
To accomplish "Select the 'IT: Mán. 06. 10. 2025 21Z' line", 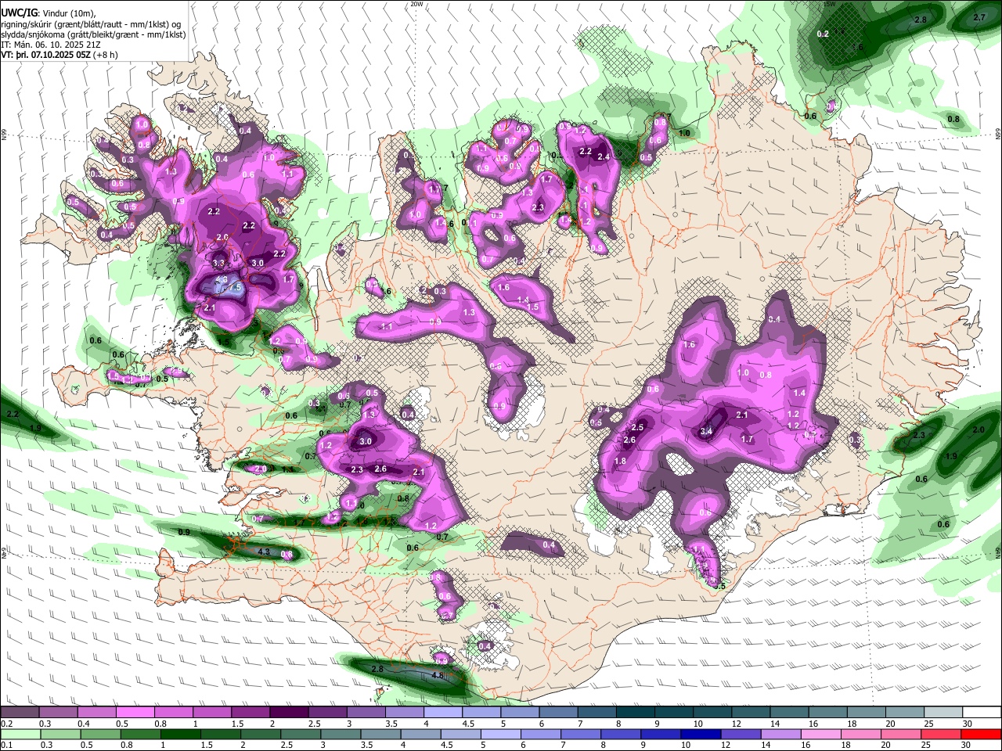I will click(51, 45).
